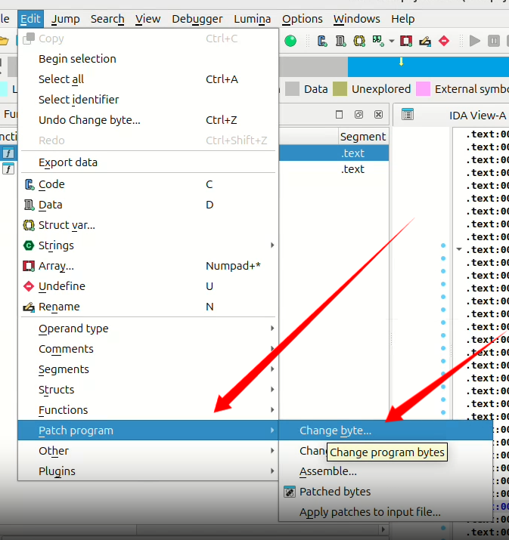Click the yellow navigator position arrow
The image size is (509, 540).
pyautogui.click(x=401, y=62)
